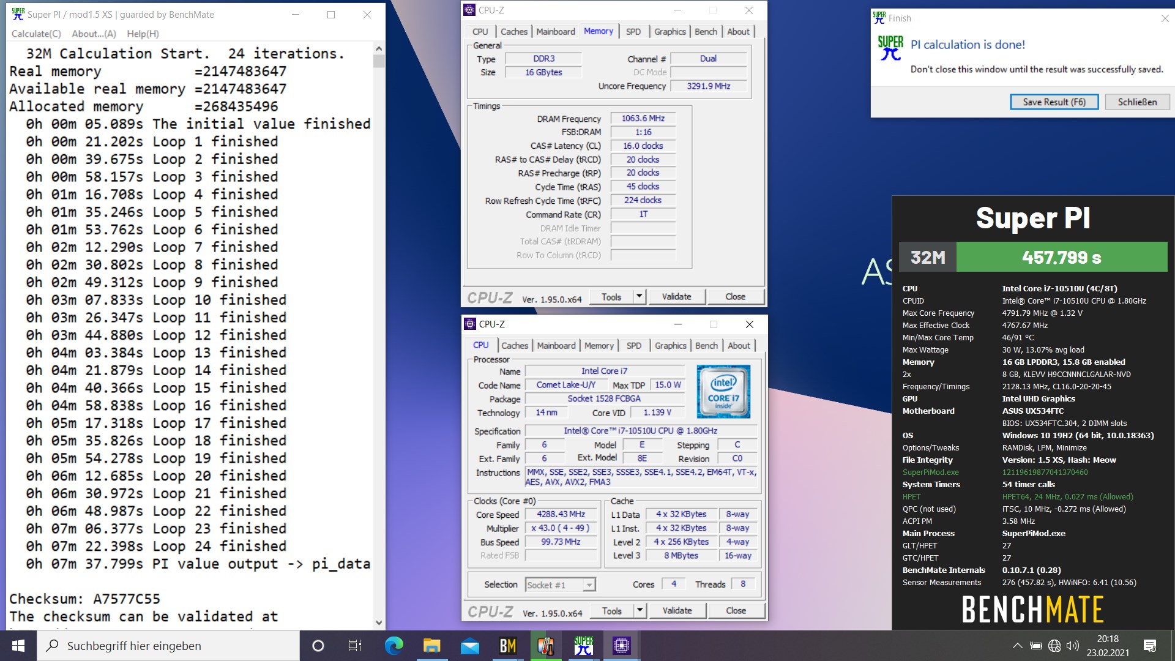Switch to HWiNFO taskbar icon
This screenshot has width=1175, height=661.
click(x=546, y=646)
